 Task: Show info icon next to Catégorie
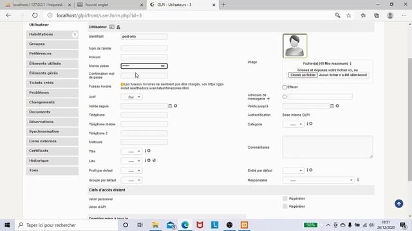(308, 124)
